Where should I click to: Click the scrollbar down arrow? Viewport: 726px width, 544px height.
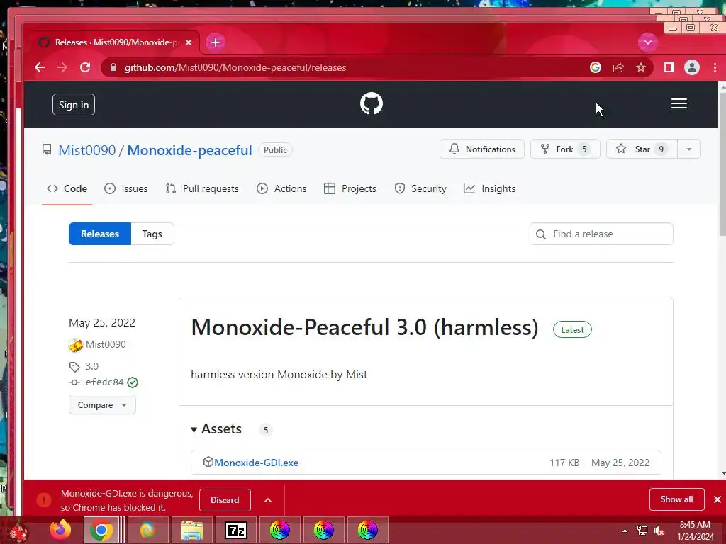[722, 474]
